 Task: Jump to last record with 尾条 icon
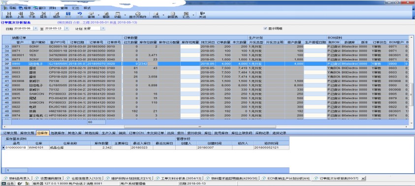click(44, 15)
